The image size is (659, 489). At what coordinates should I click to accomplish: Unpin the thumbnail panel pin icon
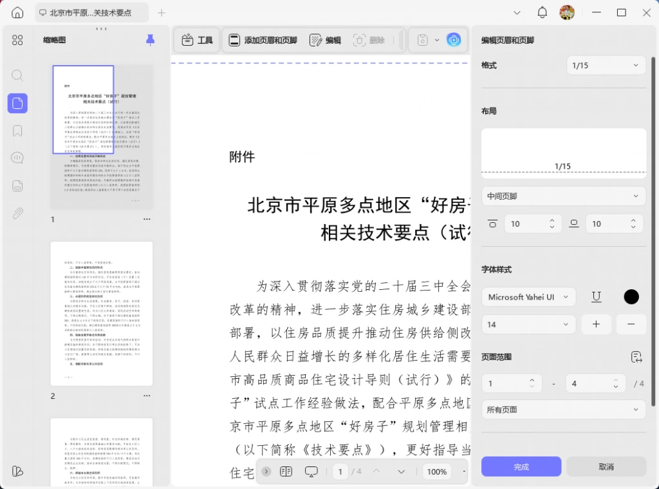pos(150,40)
